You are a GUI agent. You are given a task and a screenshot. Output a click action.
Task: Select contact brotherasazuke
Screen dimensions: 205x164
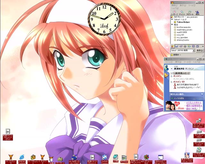(182, 27)
